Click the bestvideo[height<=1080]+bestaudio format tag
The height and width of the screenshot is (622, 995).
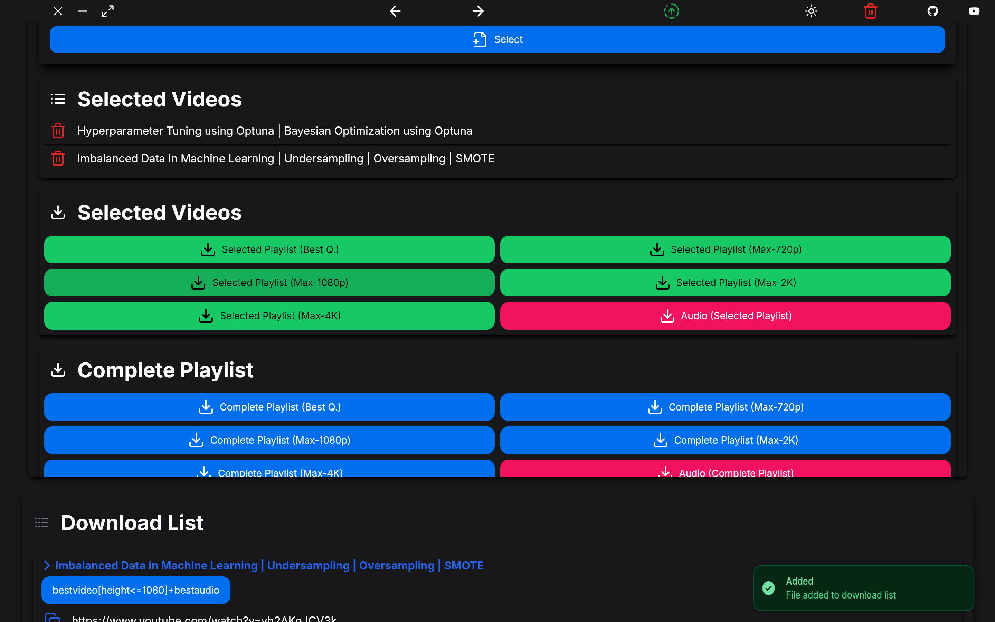(136, 590)
